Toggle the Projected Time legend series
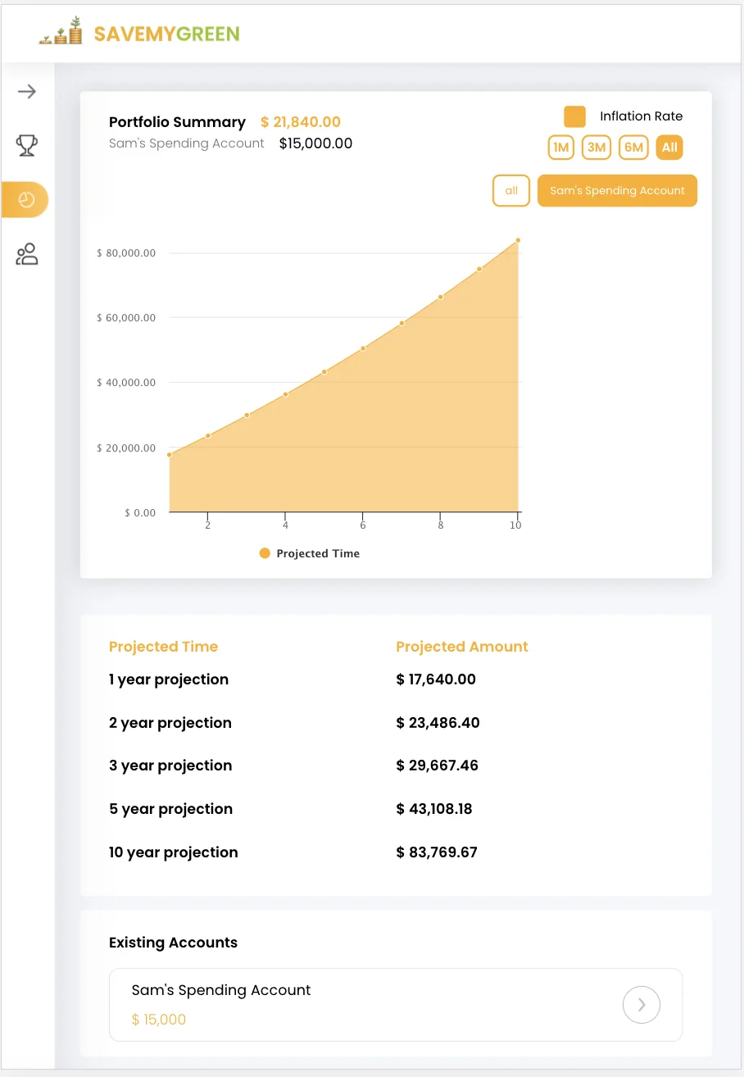Screen dimensions: 744x1077 point(310,553)
